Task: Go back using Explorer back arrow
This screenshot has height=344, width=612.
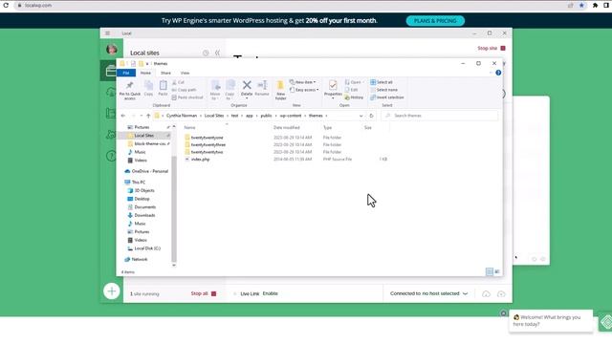Action: [x=123, y=116]
